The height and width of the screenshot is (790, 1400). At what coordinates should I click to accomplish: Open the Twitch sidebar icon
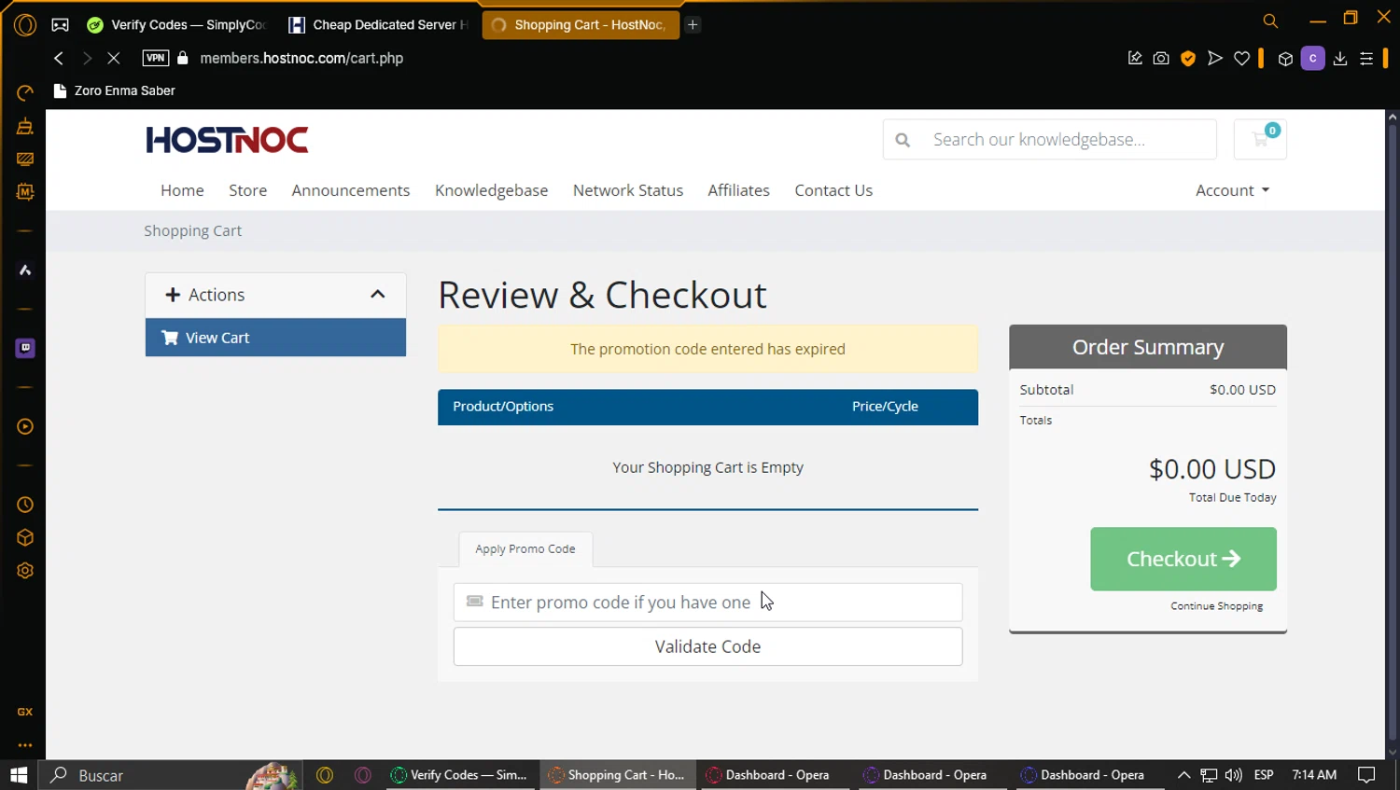[25, 348]
